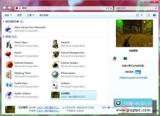Click the 反恐精英 game icon in list

[55, 95]
